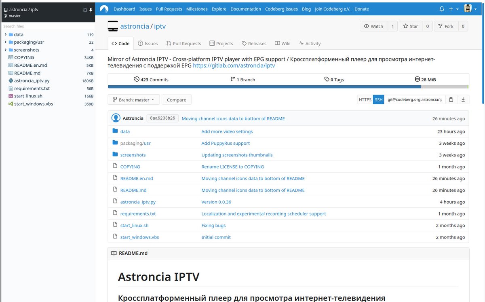Click the sidebar settings gear icon
The height and width of the screenshot is (302, 485).
[84, 10]
